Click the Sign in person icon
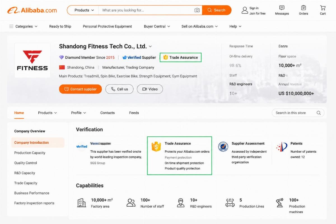This screenshot has width=336, height=224. [245, 10]
